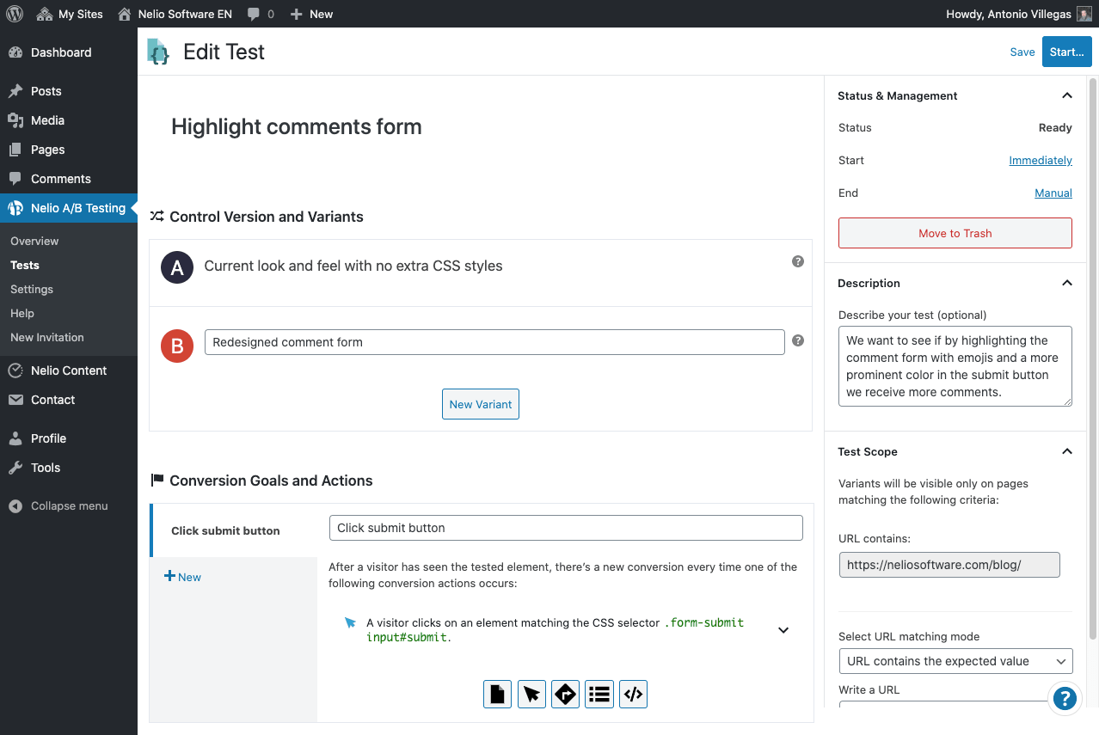Collapse the Description panel
This screenshot has width=1099, height=735.
1067,283
